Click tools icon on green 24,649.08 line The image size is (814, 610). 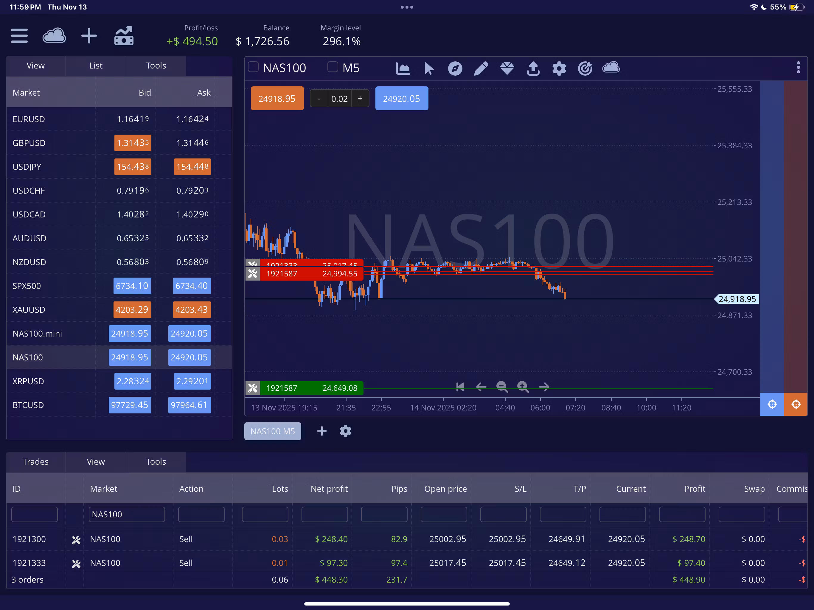253,388
